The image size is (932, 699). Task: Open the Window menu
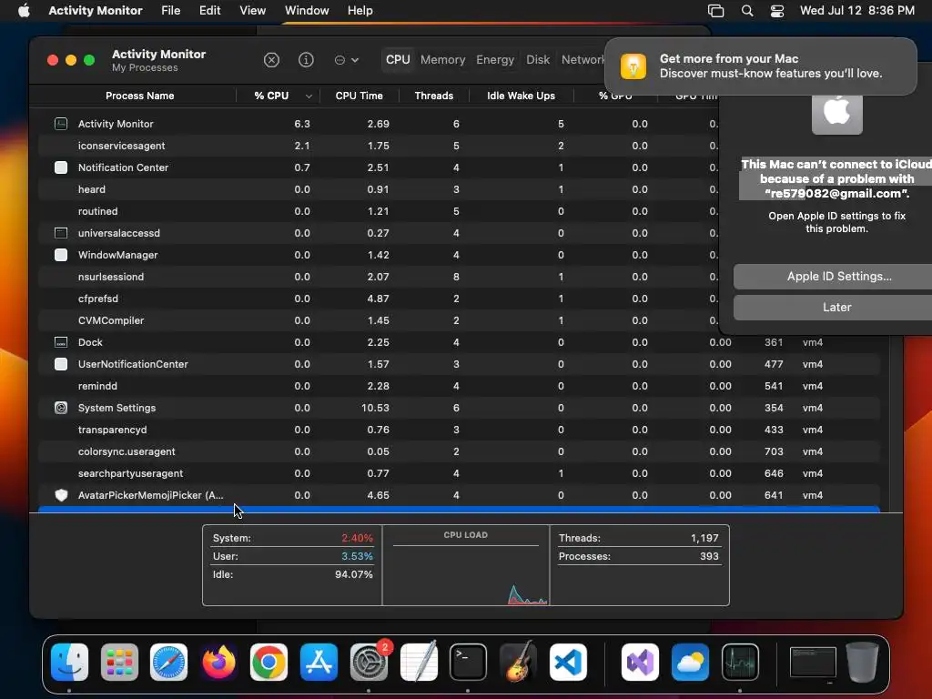tap(307, 11)
